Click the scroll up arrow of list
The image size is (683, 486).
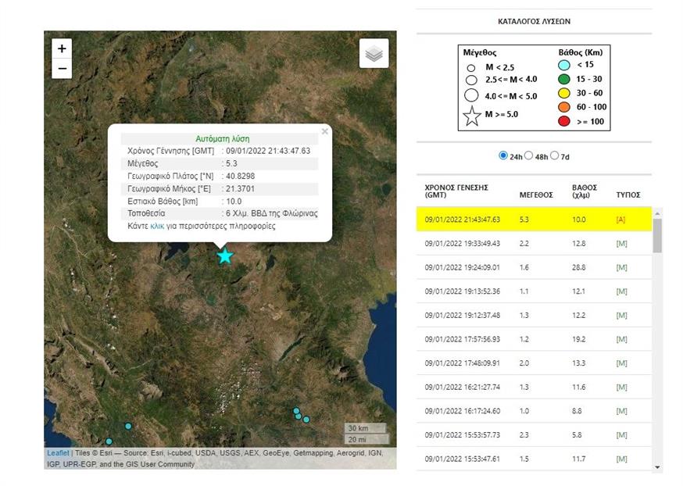point(657,213)
